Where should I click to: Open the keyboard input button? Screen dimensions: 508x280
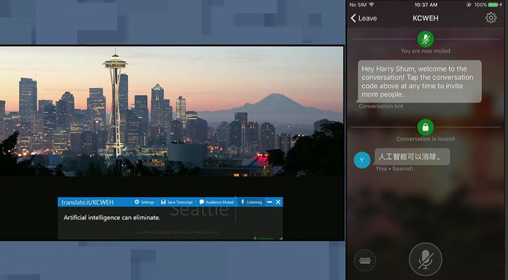365,260
